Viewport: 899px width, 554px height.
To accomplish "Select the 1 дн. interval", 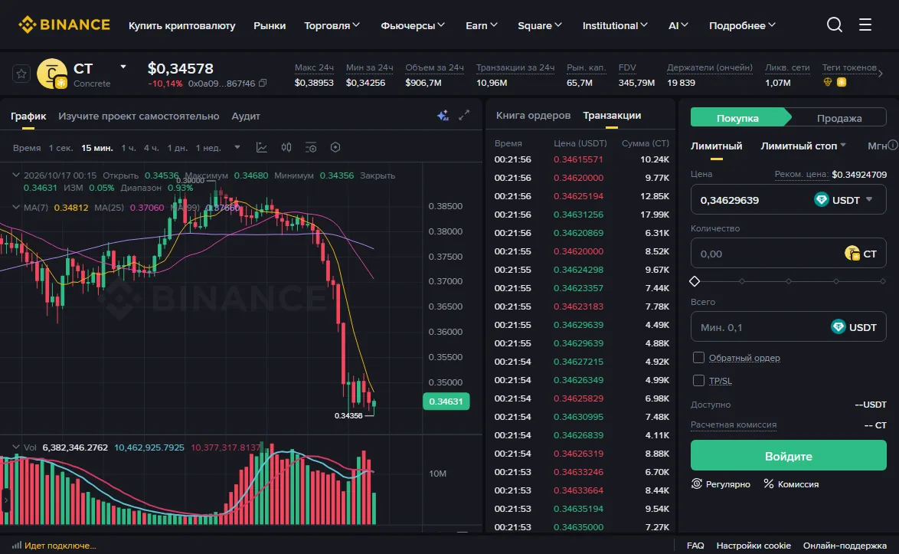I will (177, 148).
